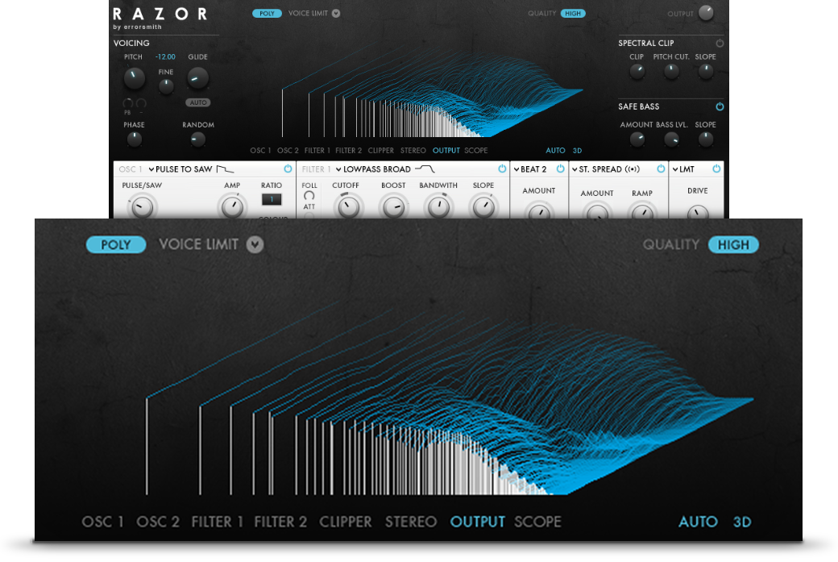
Task: Select OSC 2 tab in the enlarged display
Action: (x=158, y=522)
